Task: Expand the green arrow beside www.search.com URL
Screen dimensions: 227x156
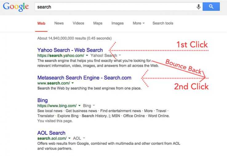Action: [x=73, y=83]
